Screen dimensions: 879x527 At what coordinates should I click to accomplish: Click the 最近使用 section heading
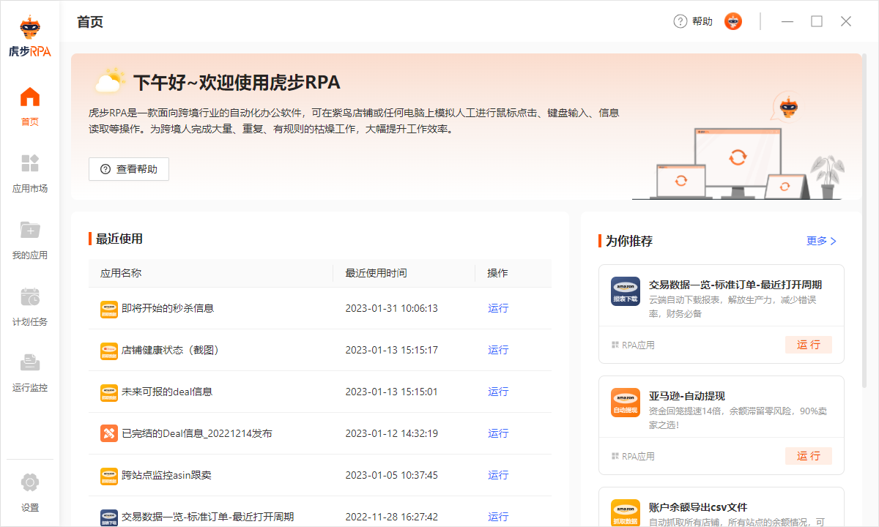coord(119,239)
